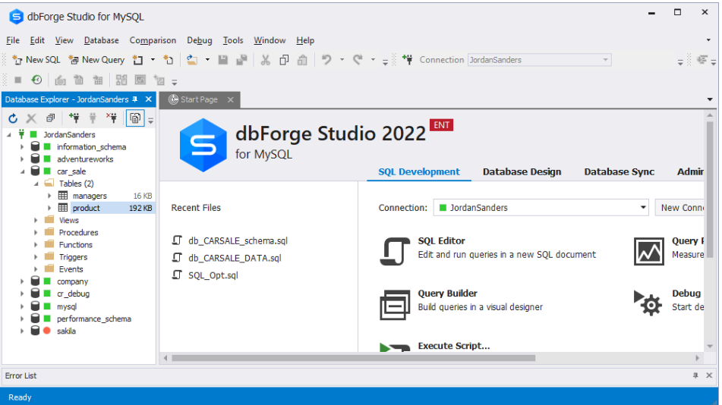
Task: Click the SQL Editor icon
Action: (x=395, y=251)
